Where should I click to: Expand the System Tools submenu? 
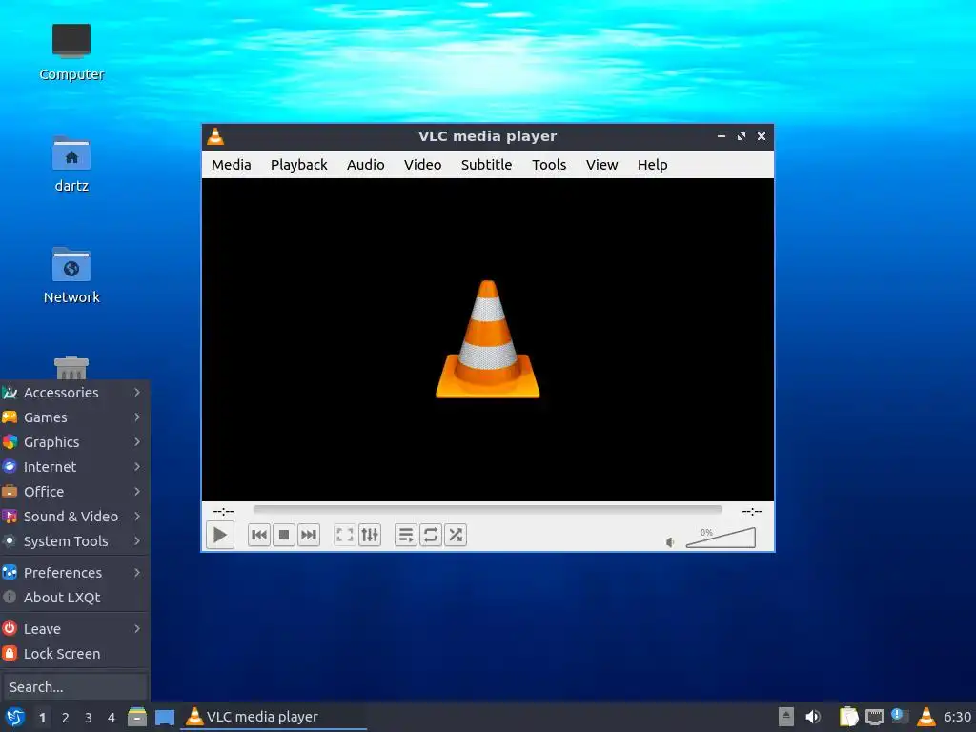pos(74,541)
